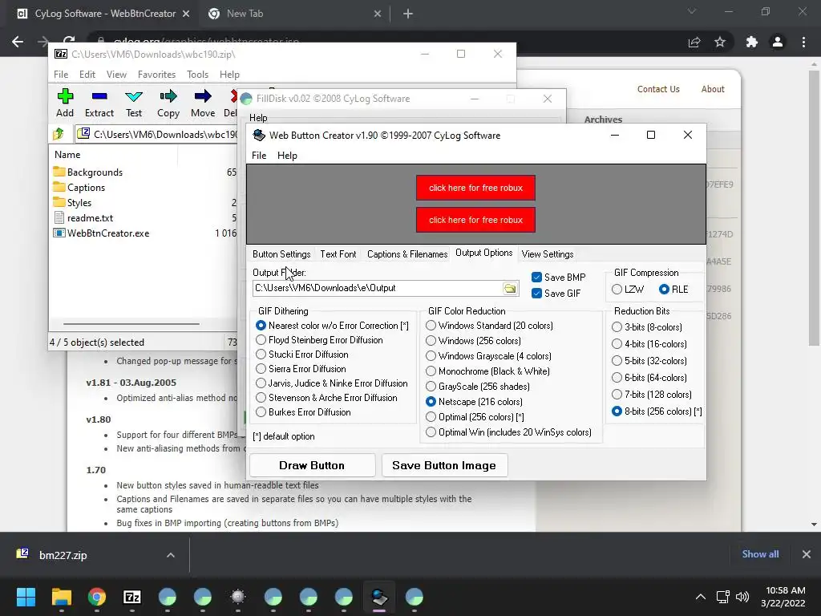Select Windows Standard (20 colors) reduction

click(x=431, y=326)
